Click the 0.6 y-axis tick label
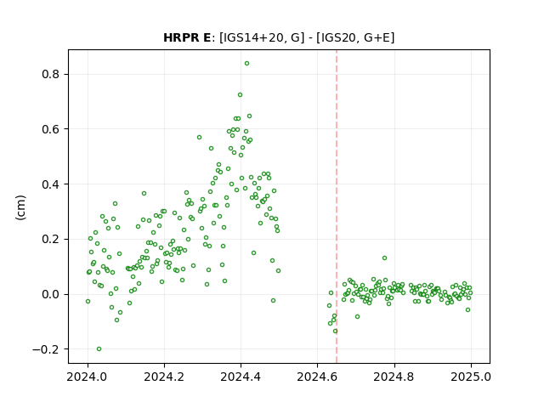Image resolution: width=544 pixels, height=408 pixels. (x=52, y=129)
